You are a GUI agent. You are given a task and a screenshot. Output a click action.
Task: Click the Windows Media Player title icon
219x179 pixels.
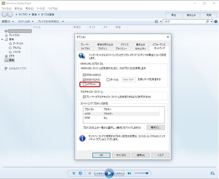click(x=3, y=3)
